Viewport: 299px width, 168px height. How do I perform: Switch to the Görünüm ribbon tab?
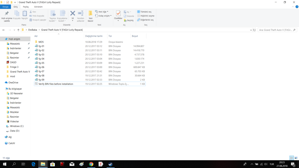coord(38,7)
